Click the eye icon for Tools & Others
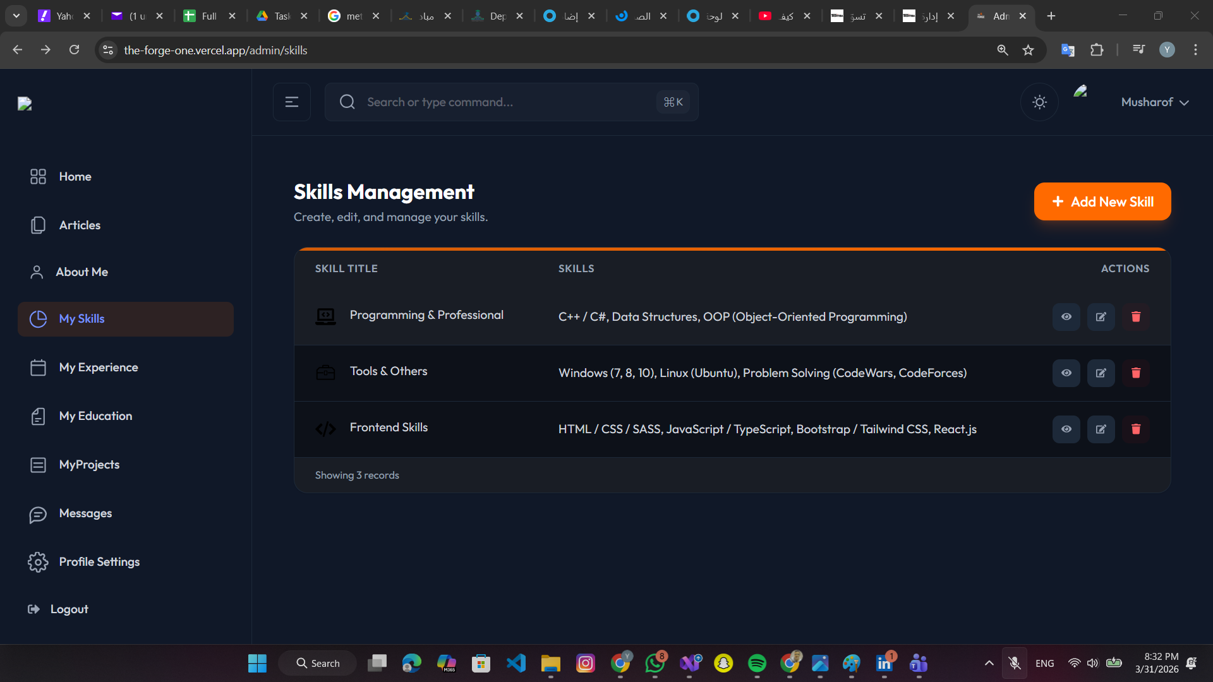Screen dimensions: 1213x682 click(1066, 373)
